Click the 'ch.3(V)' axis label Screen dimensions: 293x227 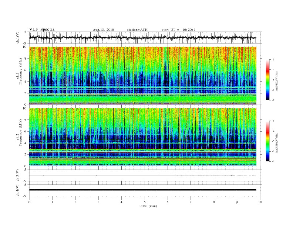[x=17, y=175]
